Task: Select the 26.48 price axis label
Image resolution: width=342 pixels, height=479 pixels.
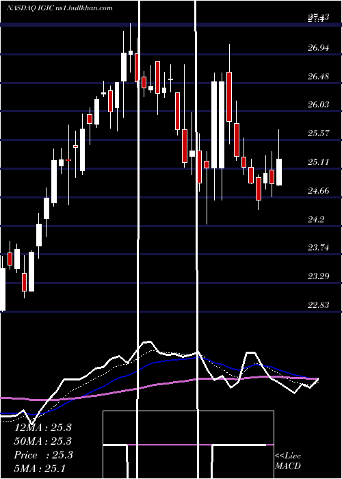Action: (319, 77)
